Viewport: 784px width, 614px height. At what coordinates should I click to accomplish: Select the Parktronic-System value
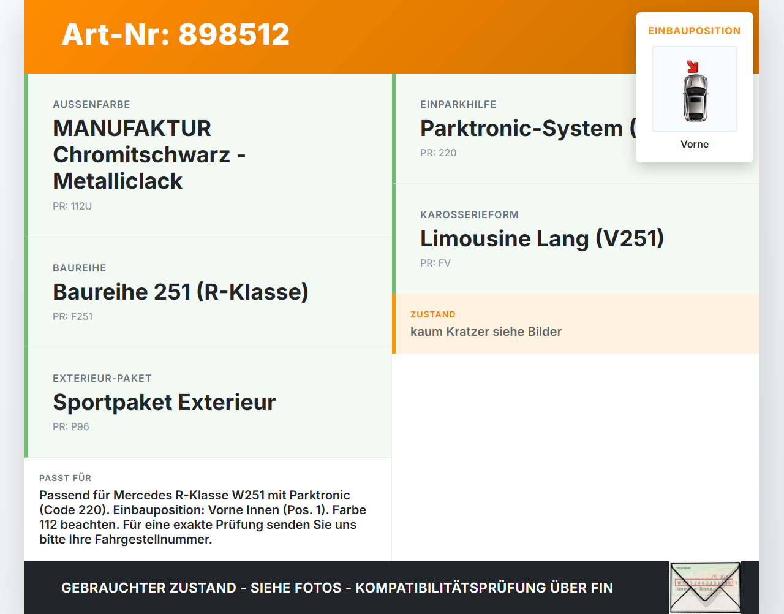pos(528,128)
